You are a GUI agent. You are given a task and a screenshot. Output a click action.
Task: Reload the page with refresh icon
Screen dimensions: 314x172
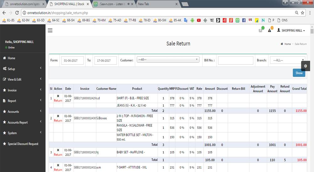(17, 13)
